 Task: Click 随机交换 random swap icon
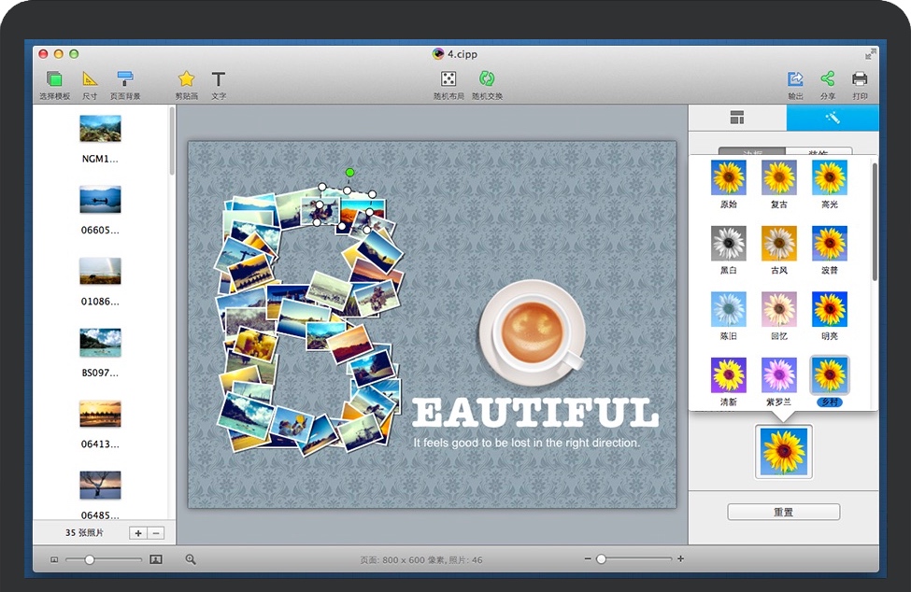487,79
